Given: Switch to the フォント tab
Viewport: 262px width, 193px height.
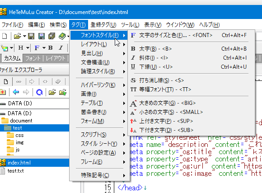Looking at the screenshot, I should click(x=33, y=58).
